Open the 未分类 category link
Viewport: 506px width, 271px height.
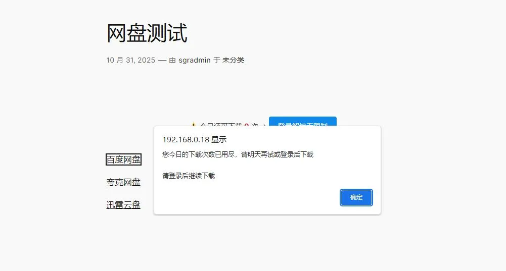coord(234,60)
